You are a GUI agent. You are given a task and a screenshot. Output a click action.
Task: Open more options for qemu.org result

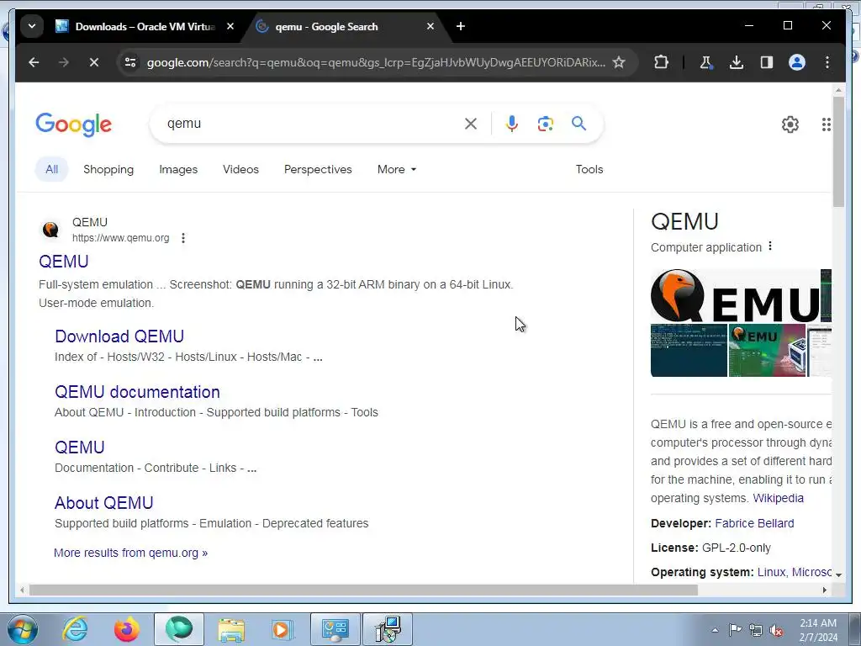[182, 238]
